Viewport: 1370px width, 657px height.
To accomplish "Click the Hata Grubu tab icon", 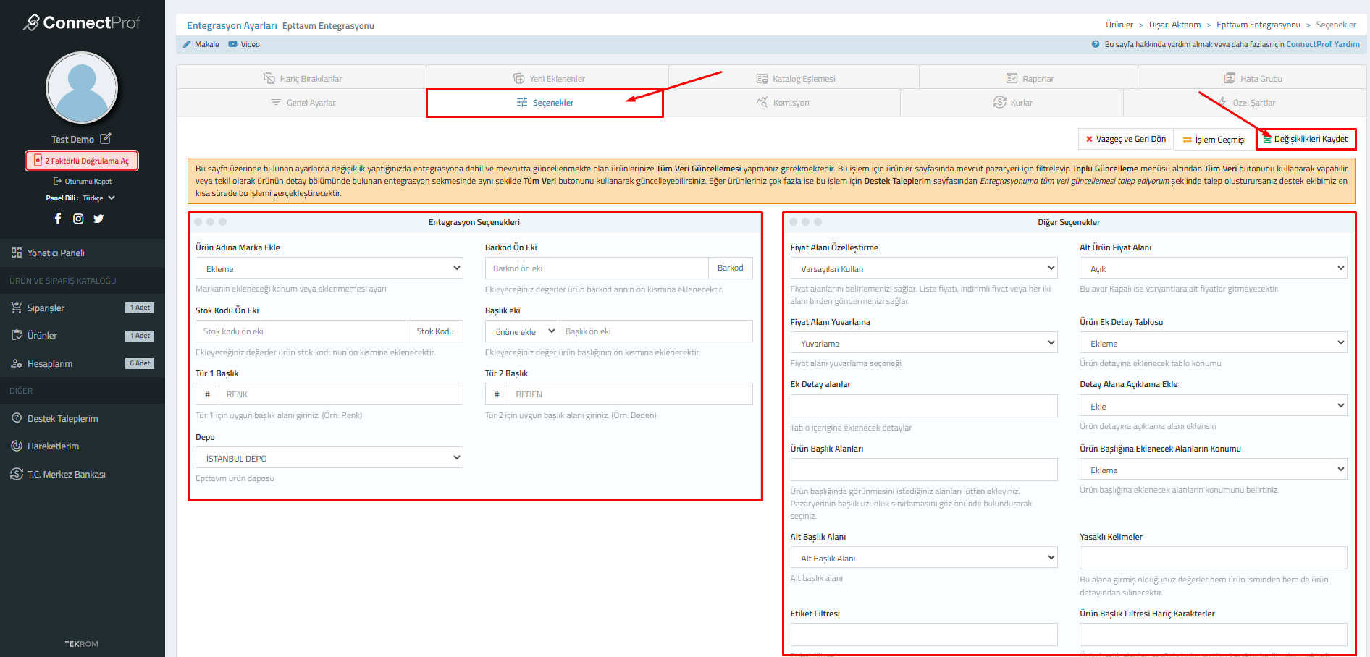I will pyautogui.click(x=1230, y=78).
